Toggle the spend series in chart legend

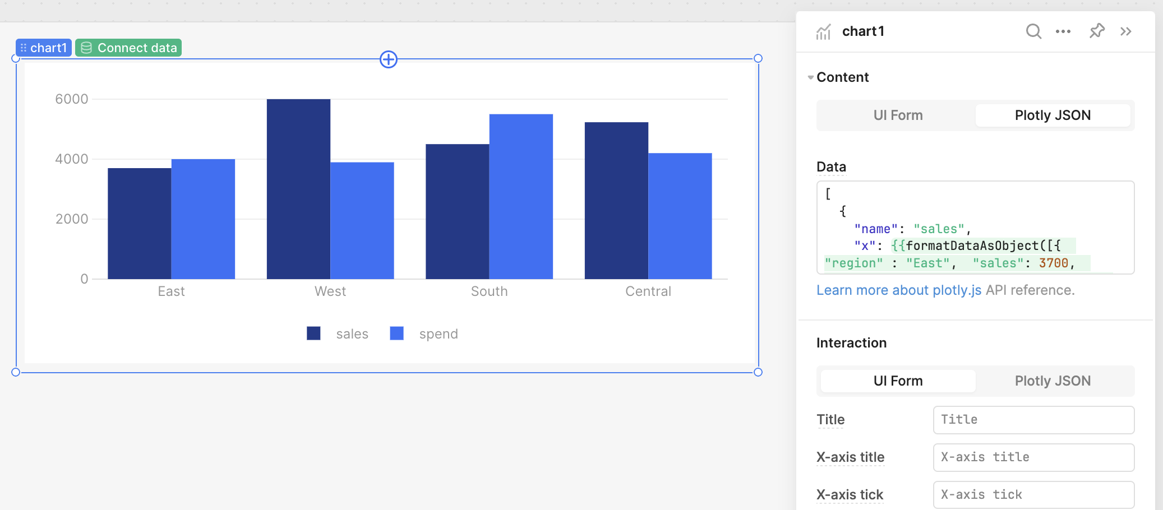click(424, 334)
